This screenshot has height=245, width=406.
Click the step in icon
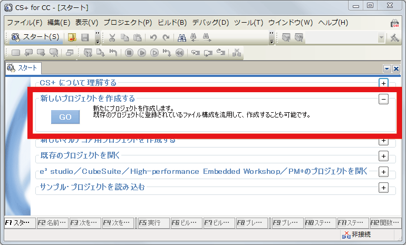coord(196,53)
